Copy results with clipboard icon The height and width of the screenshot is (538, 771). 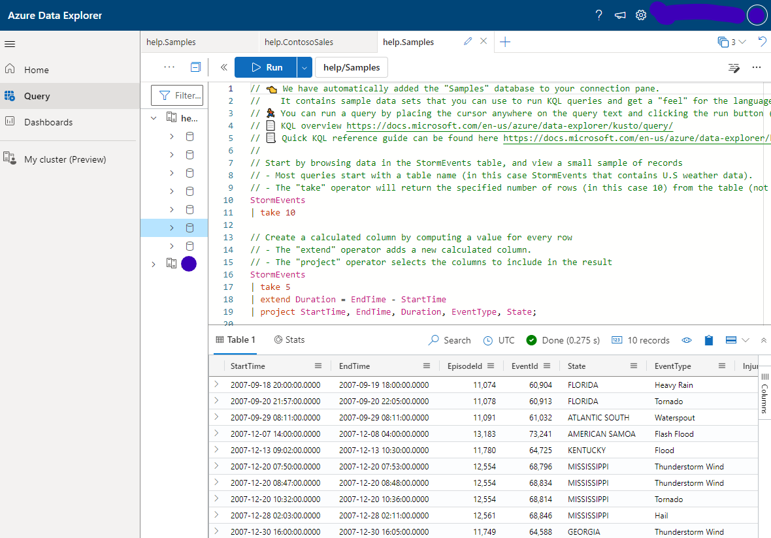[x=708, y=340]
